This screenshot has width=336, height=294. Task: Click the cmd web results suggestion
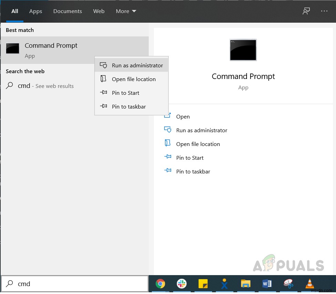[x=45, y=86]
